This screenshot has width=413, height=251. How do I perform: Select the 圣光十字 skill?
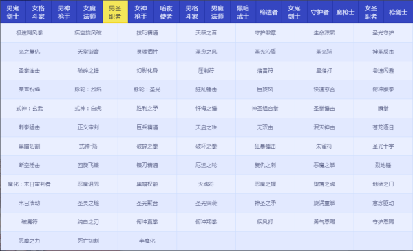pyautogui.click(x=383, y=146)
